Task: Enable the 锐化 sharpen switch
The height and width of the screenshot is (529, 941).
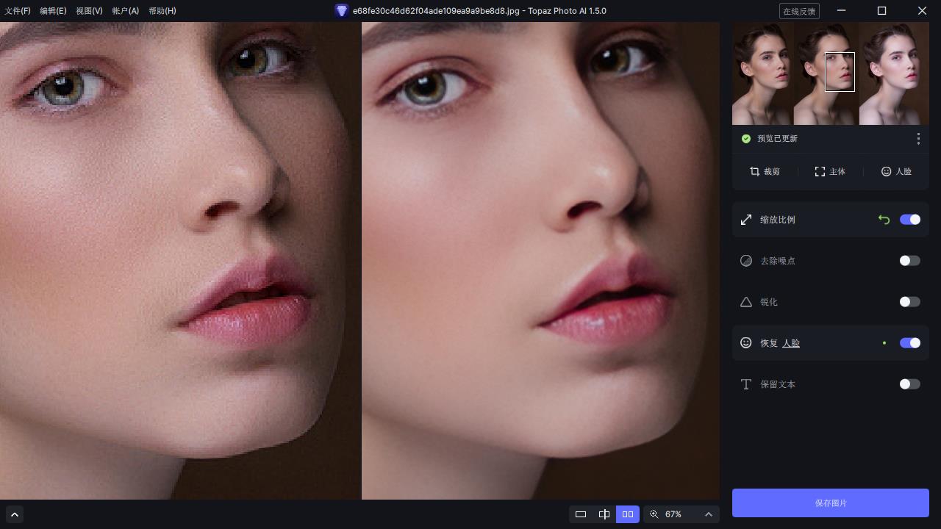Action: click(x=910, y=302)
